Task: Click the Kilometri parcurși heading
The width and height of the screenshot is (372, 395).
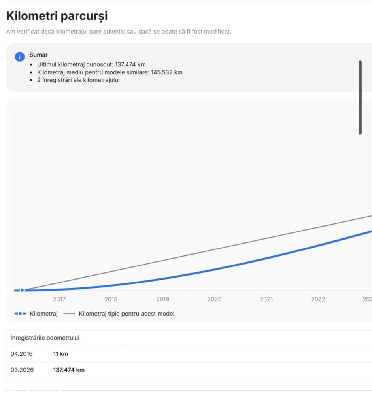Action: point(57,16)
